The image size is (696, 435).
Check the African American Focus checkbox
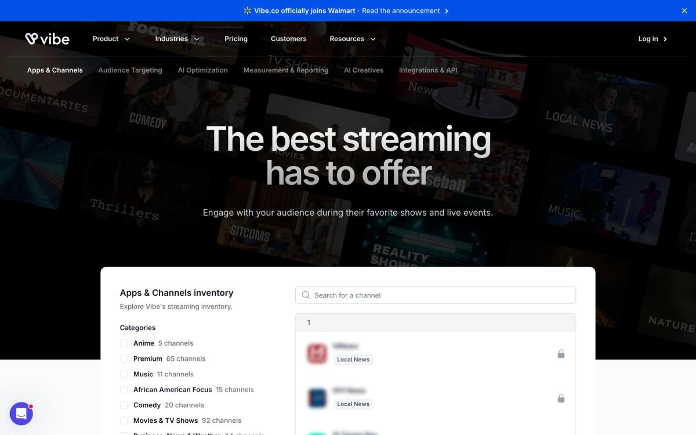[x=124, y=389]
